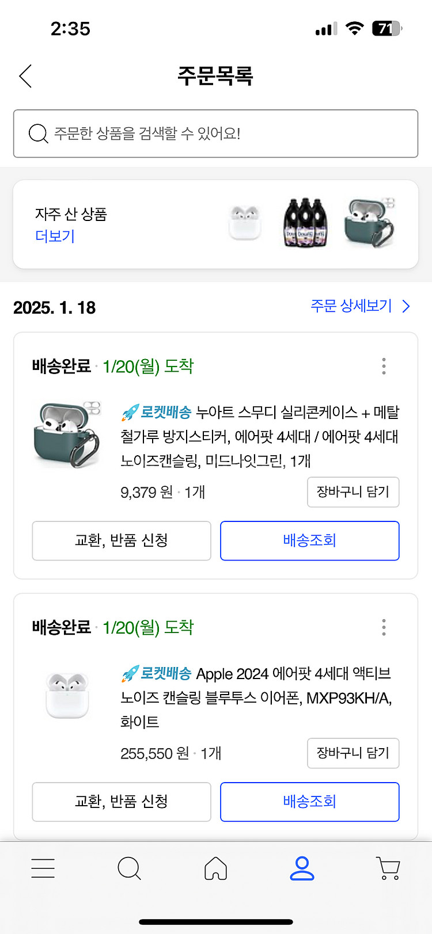Tap 더보기 under 자주 산 상품
432x934 pixels.
[x=55, y=236]
